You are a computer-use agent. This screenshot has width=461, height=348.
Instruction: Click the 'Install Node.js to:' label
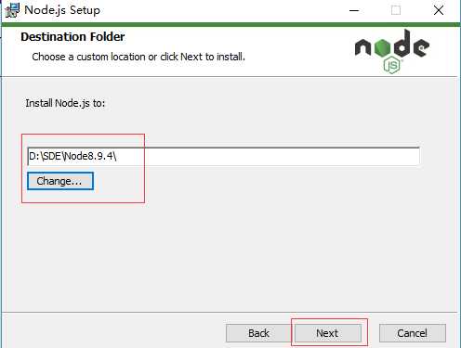(65, 103)
